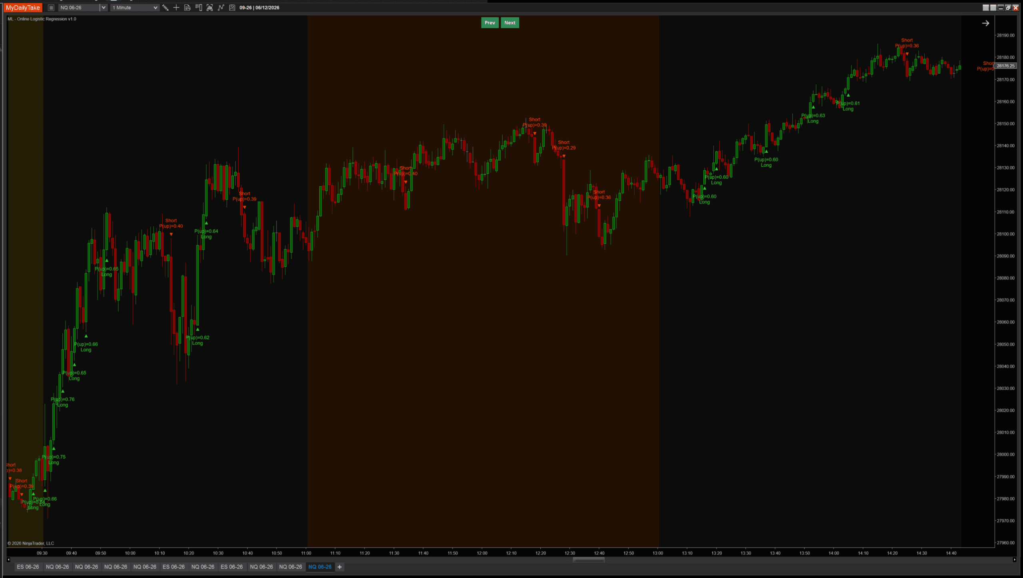
Task: Click the horizontal scrollbar left arrow
Action: (8, 560)
